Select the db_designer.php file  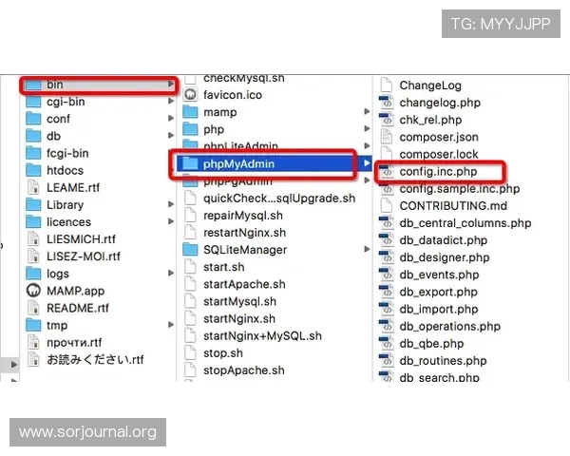click(x=444, y=257)
